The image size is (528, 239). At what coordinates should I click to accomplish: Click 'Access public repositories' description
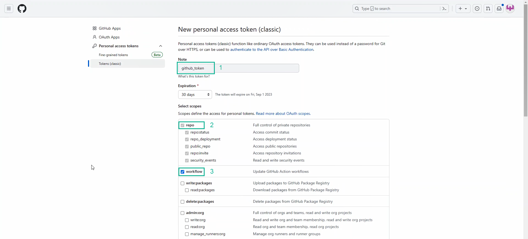(x=275, y=146)
